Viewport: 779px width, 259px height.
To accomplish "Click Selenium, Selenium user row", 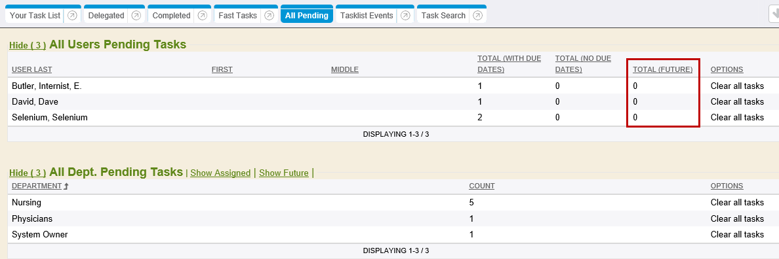I will pos(393,118).
